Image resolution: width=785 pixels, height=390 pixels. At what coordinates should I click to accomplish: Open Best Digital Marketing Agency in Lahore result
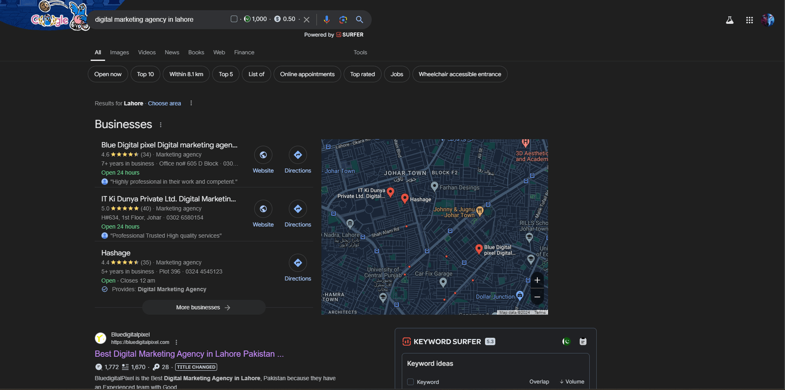point(189,354)
